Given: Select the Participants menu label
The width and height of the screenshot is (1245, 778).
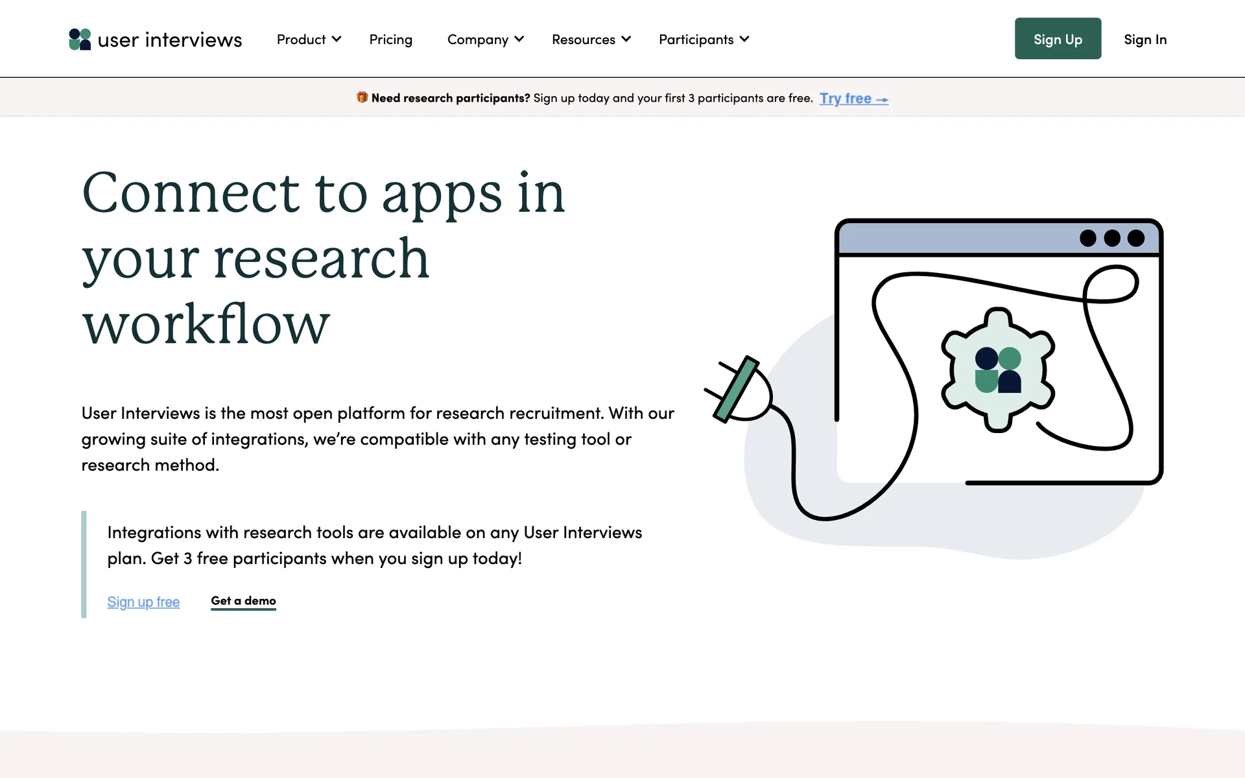Looking at the screenshot, I should (696, 40).
